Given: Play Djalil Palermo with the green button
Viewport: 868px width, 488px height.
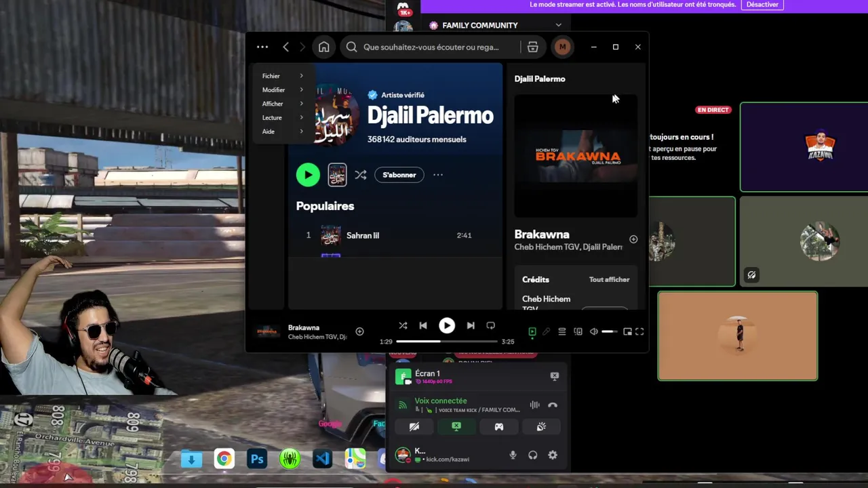Looking at the screenshot, I should 308,175.
